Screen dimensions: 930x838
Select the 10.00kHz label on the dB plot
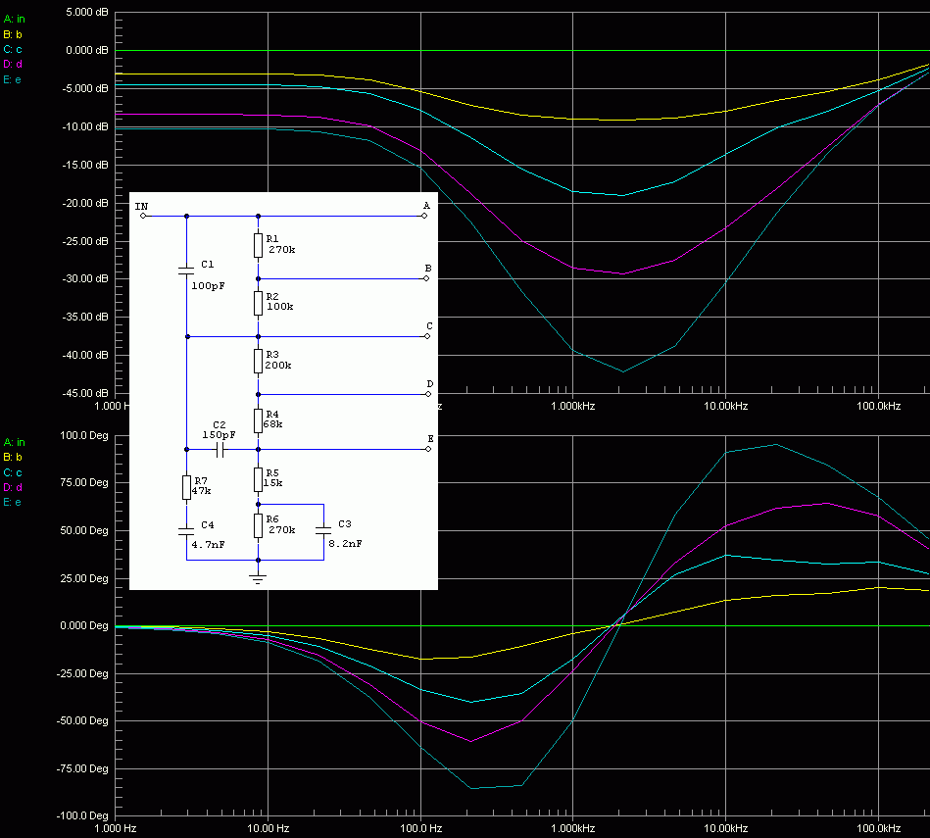(x=725, y=406)
